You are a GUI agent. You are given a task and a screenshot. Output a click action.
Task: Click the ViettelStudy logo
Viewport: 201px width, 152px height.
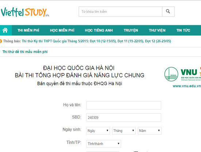point(25,12)
